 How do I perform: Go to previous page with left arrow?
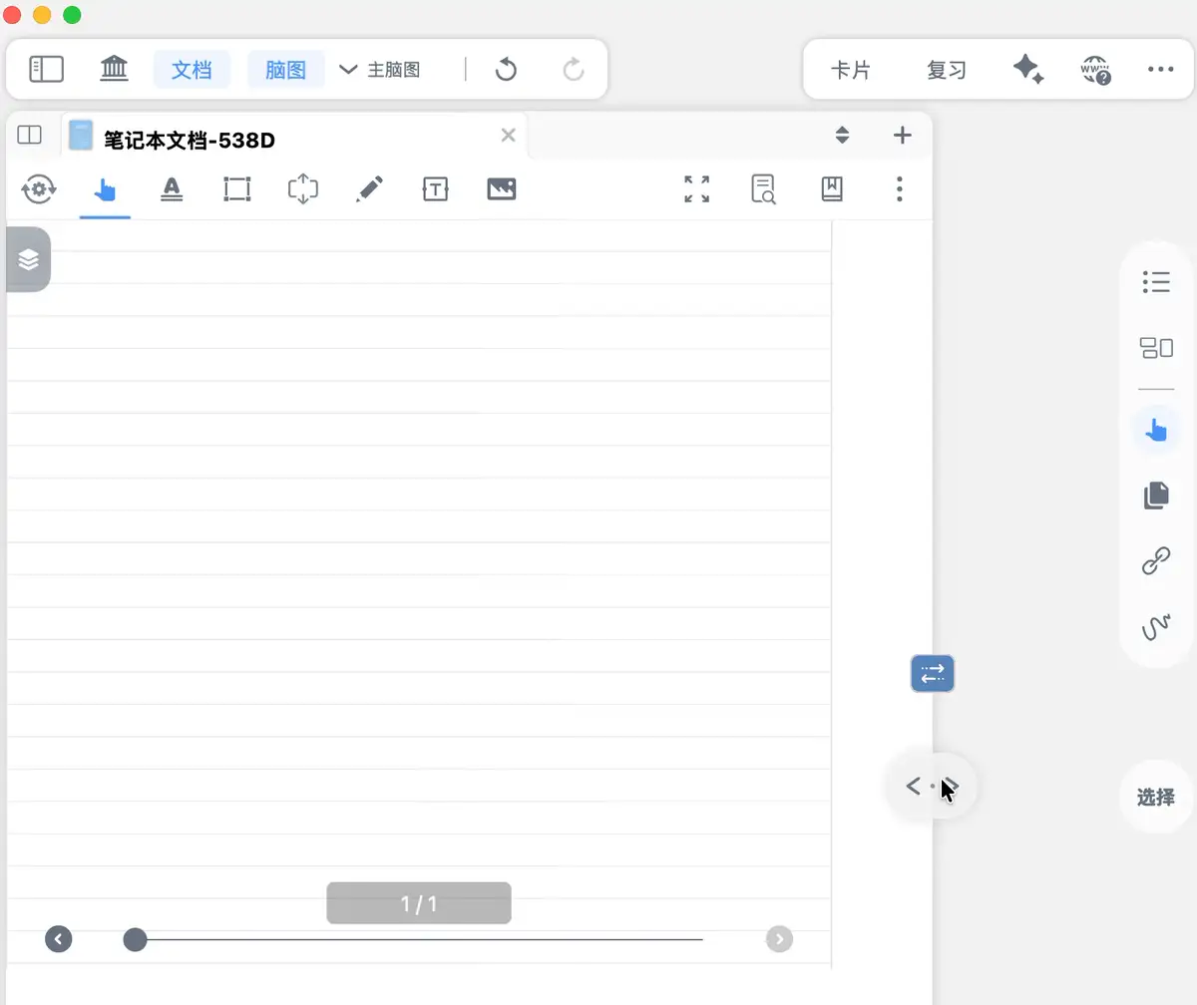coord(59,939)
